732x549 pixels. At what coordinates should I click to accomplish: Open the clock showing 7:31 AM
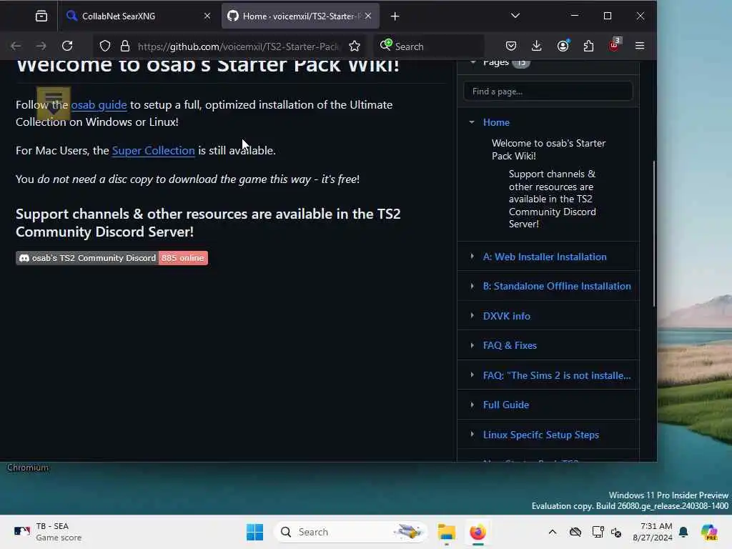(x=653, y=532)
